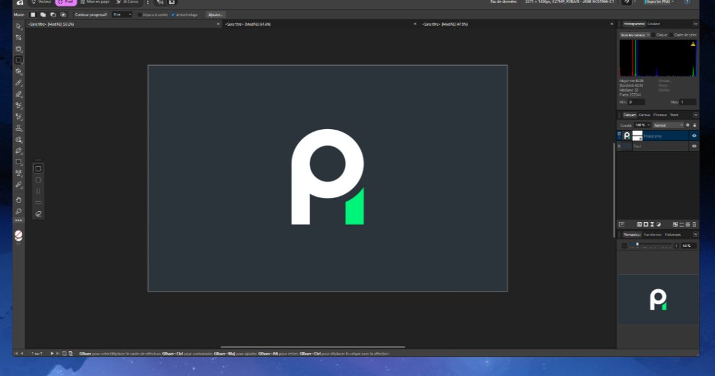Enable the 'Depuis le centre' checkbox
The height and width of the screenshot is (376, 715).
coord(140,14)
